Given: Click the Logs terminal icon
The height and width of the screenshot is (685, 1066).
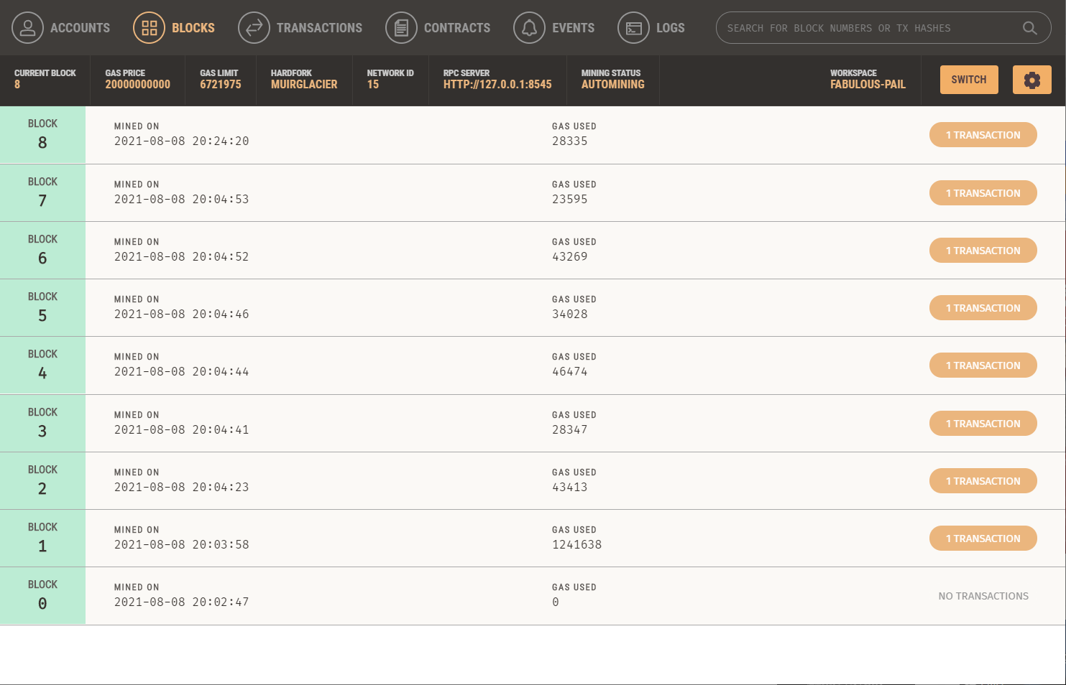Looking at the screenshot, I should pyautogui.click(x=633, y=28).
